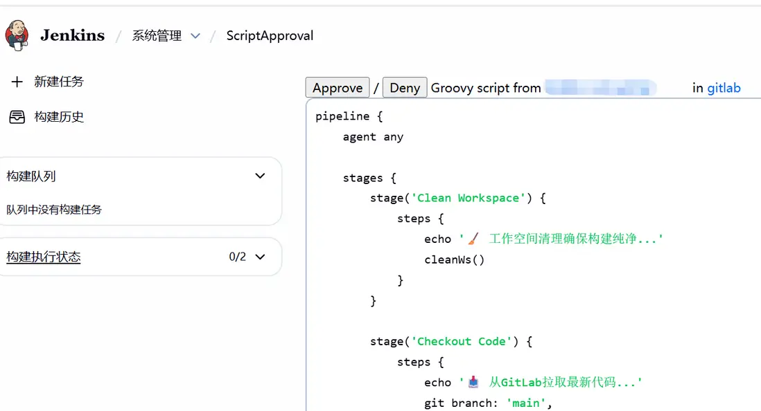Open 新建任务 in the sidebar
This screenshot has height=411, width=761.
click(x=59, y=82)
